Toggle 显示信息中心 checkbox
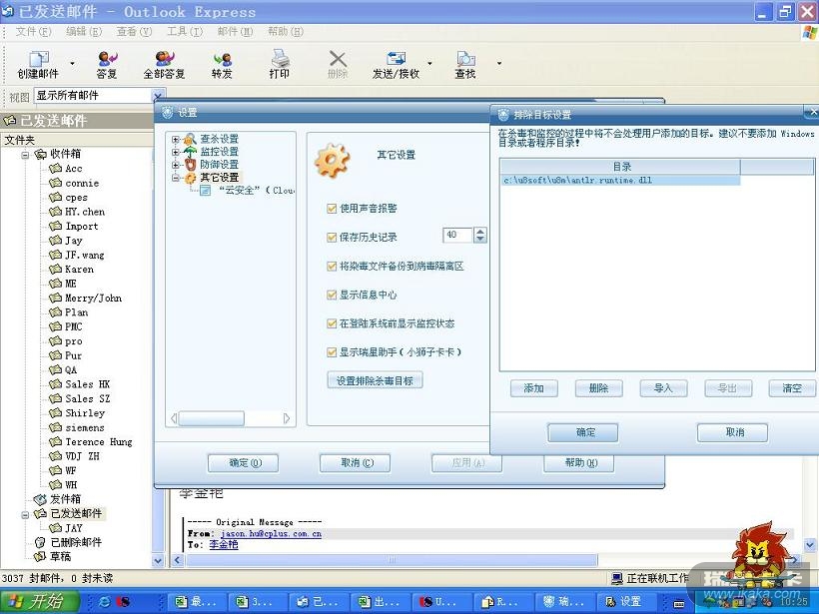This screenshot has width=819, height=614. pyautogui.click(x=332, y=295)
